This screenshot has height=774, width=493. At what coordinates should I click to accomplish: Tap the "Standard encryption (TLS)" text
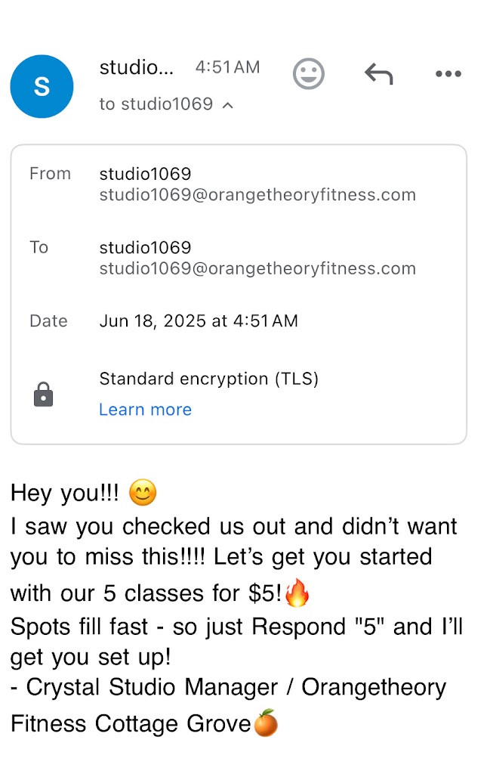click(x=208, y=379)
